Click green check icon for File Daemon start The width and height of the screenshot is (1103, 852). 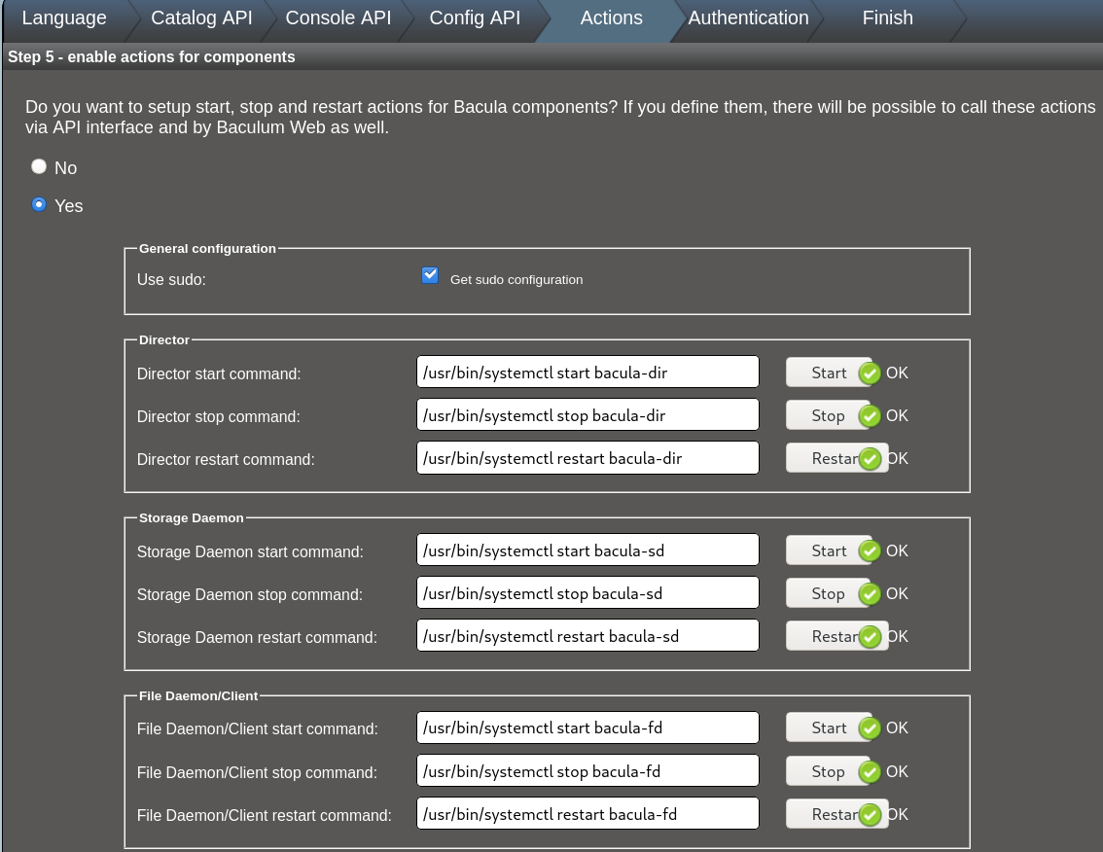point(870,728)
